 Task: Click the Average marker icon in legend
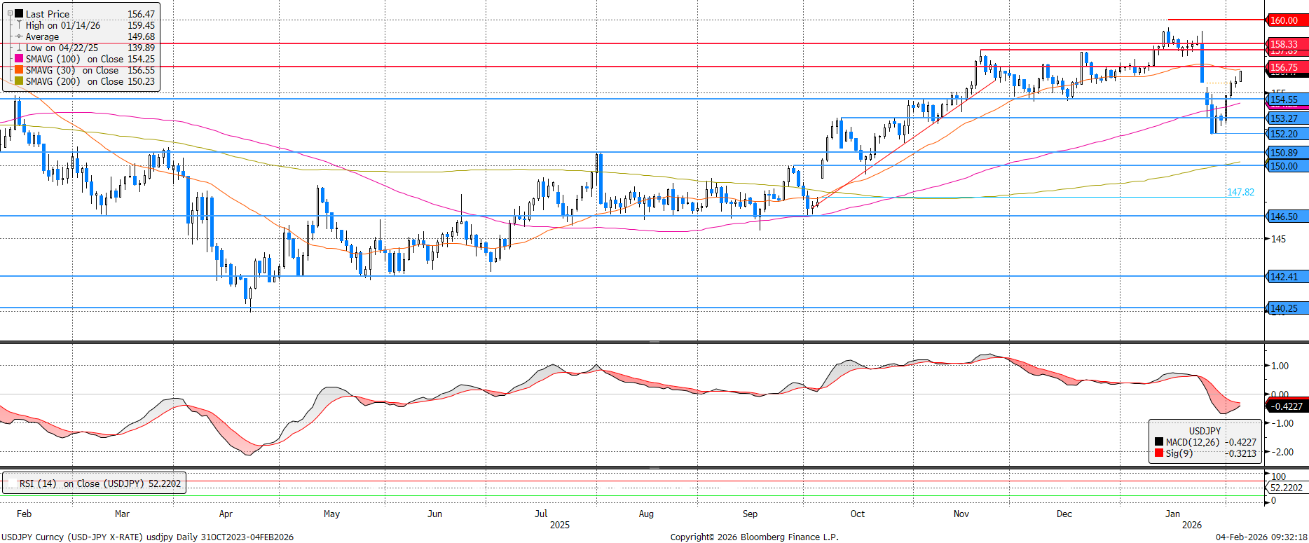coord(19,36)
